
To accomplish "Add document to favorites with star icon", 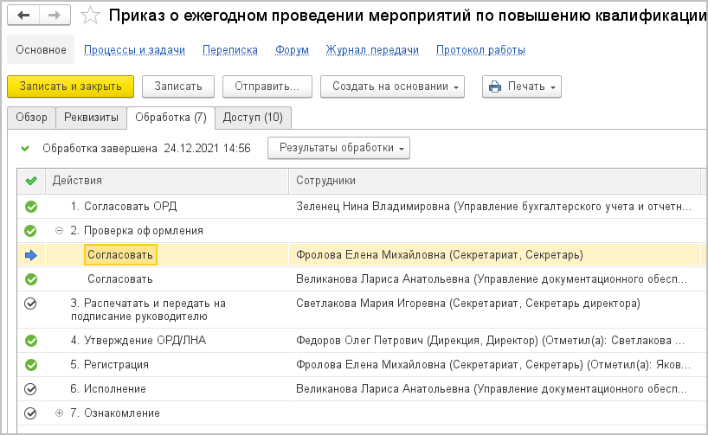I will [x=89, y=16].
